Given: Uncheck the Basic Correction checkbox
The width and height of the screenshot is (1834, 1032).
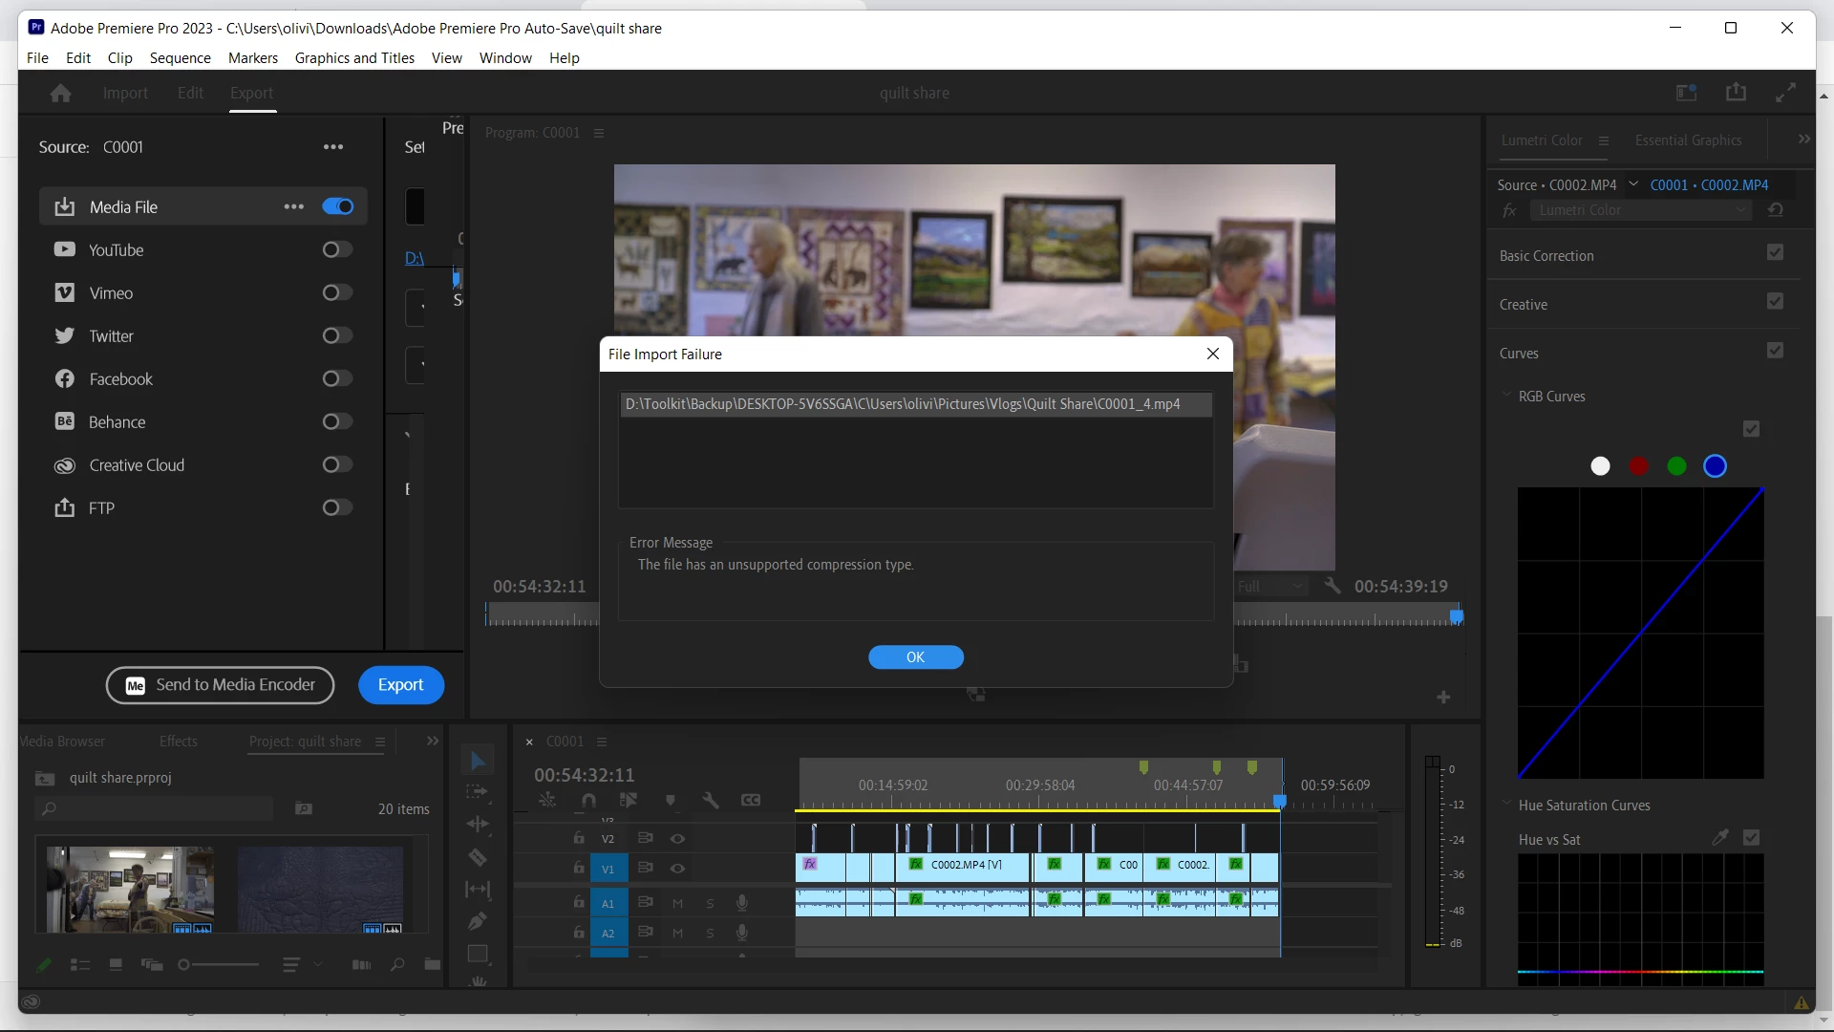Looking at the screenshot, I should tap(1775, 253).
